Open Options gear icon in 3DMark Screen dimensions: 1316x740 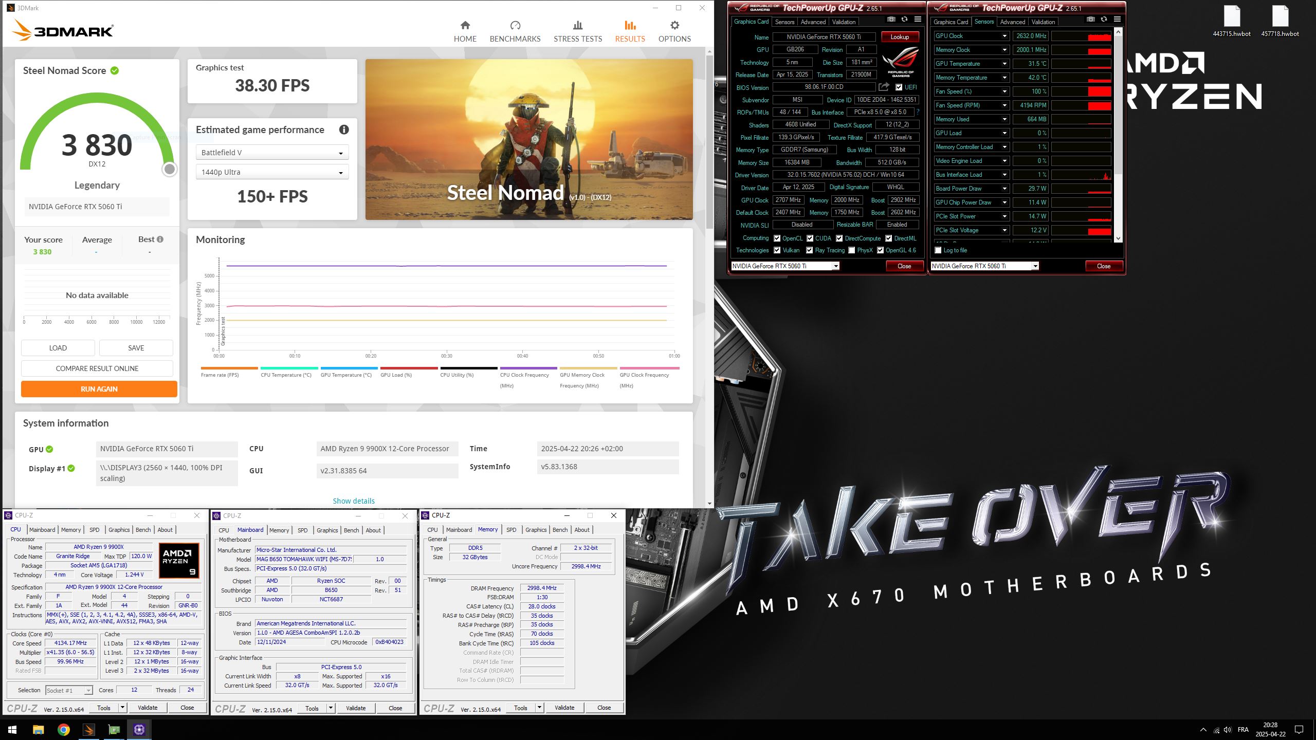674,25
